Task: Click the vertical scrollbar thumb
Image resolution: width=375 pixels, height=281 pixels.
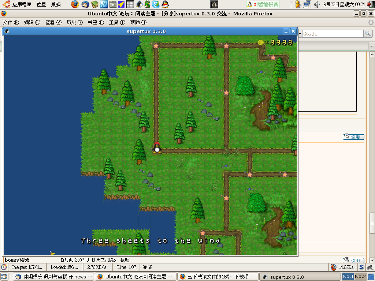Action: (x=372, y=223)
